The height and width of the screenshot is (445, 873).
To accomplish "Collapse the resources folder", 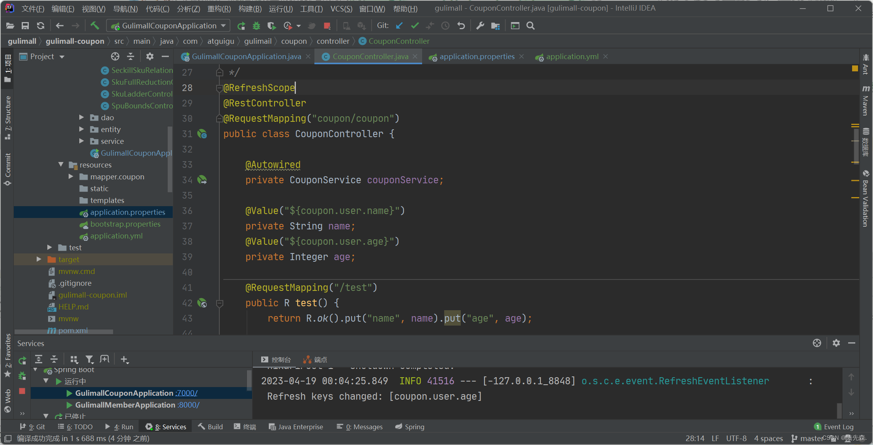I will click(x=61, y=165).
